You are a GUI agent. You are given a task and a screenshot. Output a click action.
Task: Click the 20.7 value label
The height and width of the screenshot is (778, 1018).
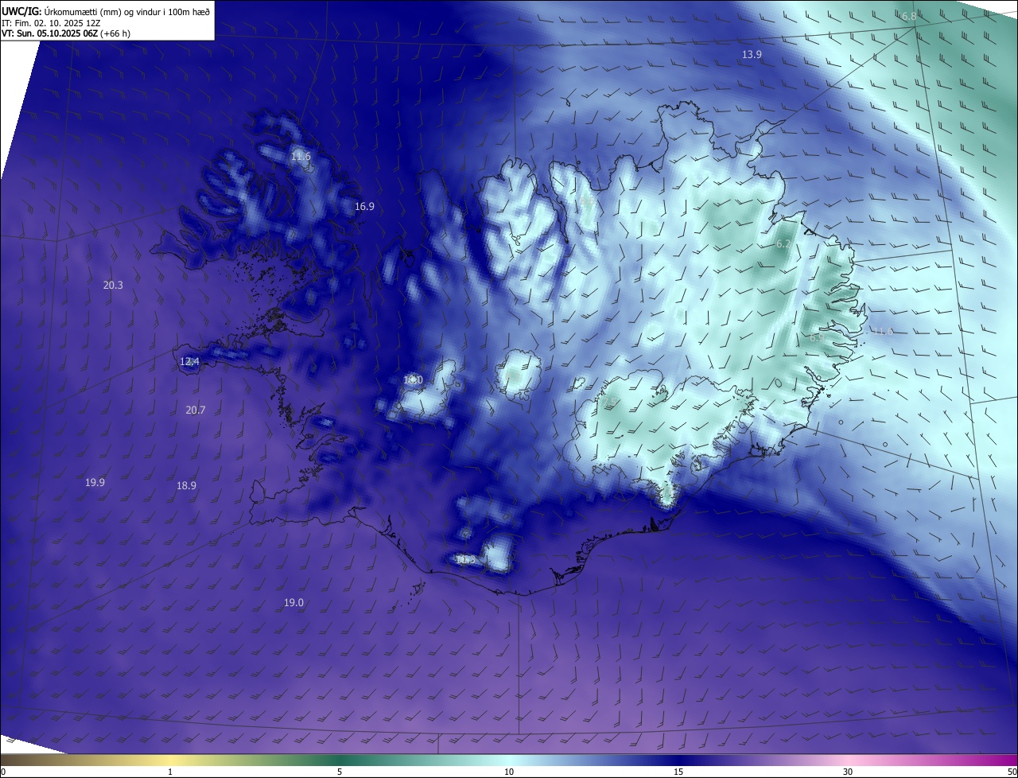195,410
